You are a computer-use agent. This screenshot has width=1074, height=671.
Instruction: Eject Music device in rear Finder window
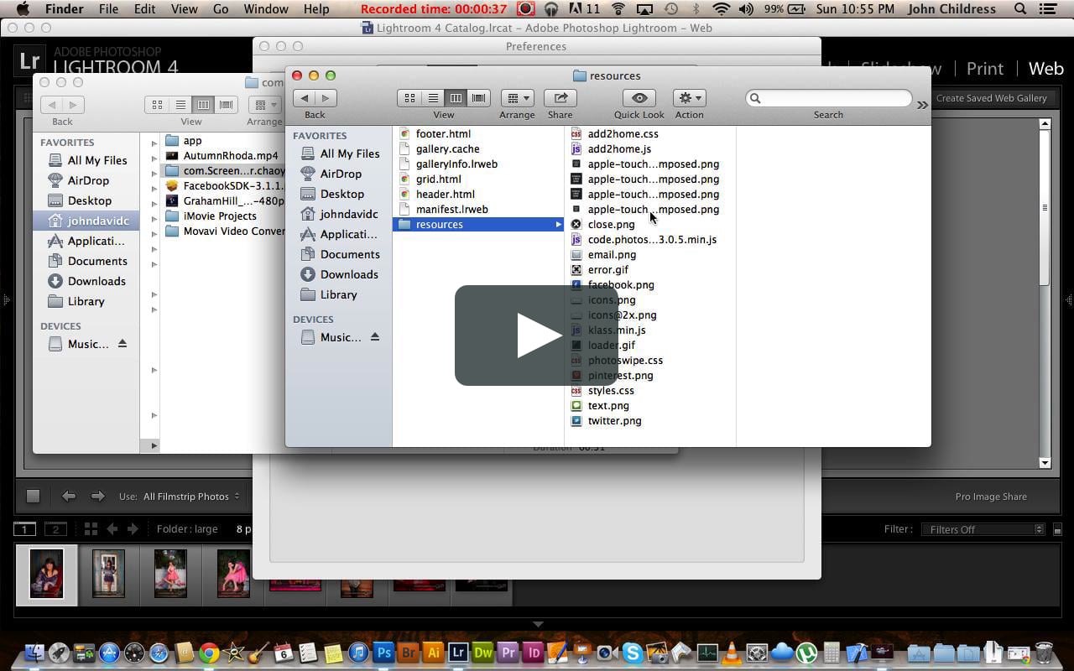click(x=123, y=344)
